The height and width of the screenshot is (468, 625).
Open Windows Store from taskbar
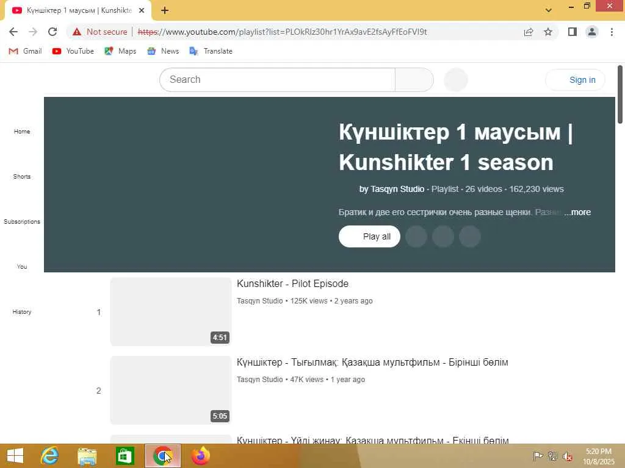tap(125, 456)
